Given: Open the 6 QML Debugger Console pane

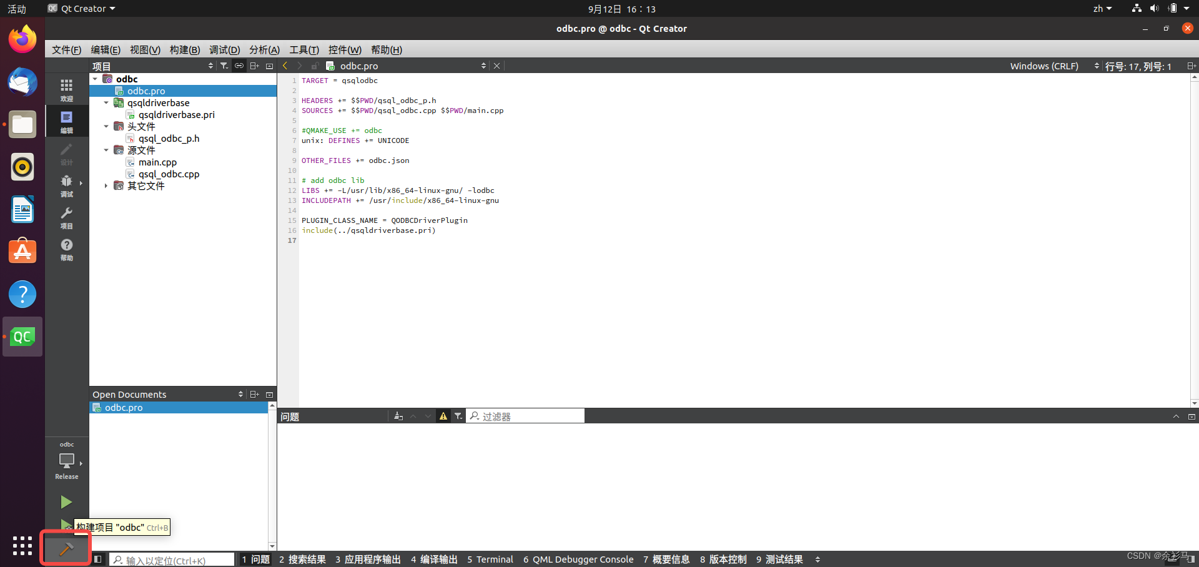Looking at the screenshot, I should click(578, 559).
